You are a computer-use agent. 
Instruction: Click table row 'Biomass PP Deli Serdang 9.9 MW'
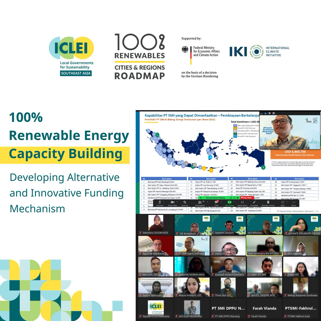click(x=164, y=182)
